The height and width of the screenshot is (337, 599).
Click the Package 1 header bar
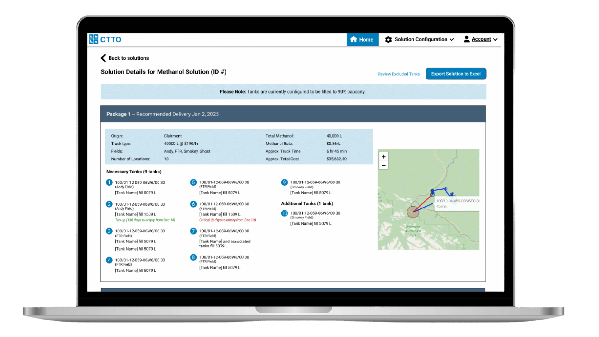click(293, 114)
